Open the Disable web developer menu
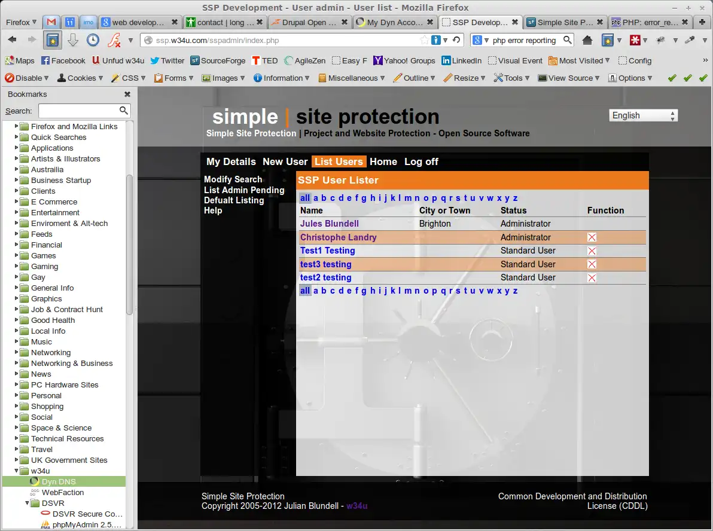 point(27,78)
